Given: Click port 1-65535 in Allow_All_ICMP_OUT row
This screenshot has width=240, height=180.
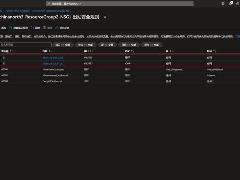Looking at the screenshot, I should tap(88, 63).
